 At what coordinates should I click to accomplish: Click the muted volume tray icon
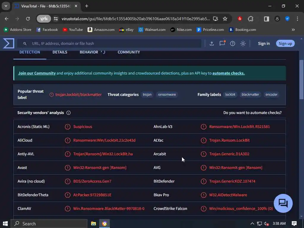pos(266,224)
